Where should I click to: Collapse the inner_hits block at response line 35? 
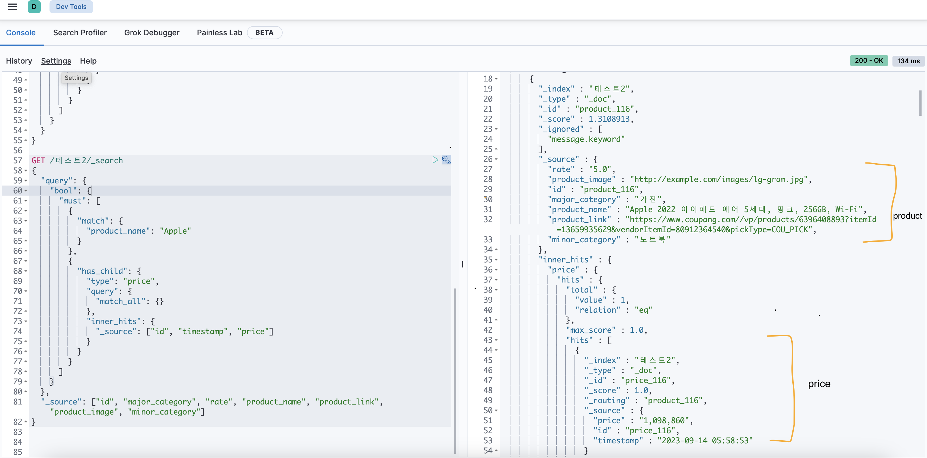496,260
